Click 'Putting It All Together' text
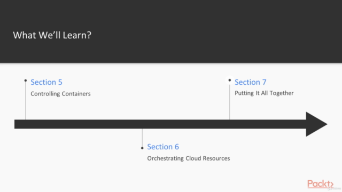 point(264,93)
